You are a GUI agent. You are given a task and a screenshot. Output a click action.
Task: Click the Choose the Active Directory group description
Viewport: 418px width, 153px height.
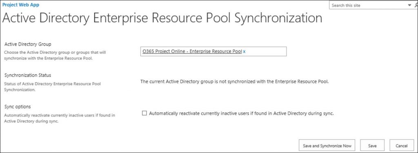coord(55,55)
